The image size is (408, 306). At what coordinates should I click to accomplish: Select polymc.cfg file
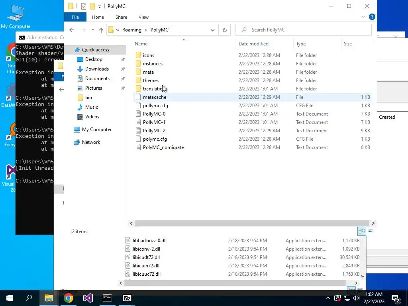pyautogui.click(x=155, y=139)
